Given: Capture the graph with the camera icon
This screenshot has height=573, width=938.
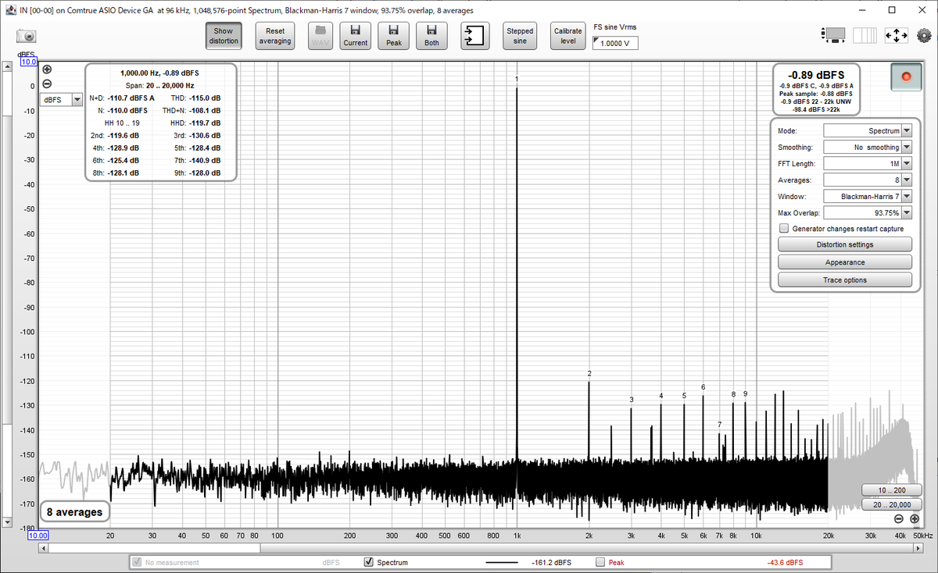Looking at the screenshot, I should click(x=26, y=36).
